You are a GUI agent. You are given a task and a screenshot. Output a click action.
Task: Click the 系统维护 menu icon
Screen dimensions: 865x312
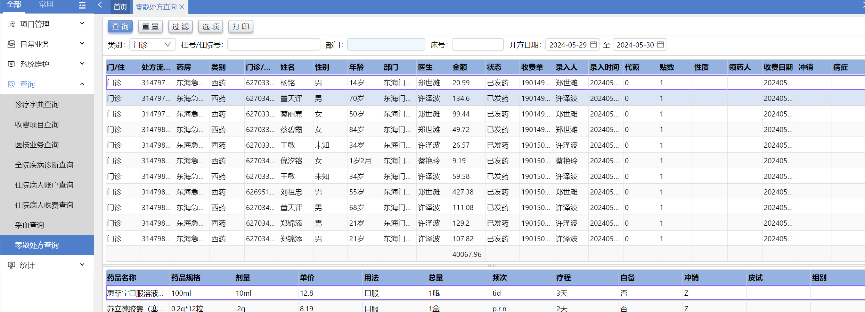(11, 64)
